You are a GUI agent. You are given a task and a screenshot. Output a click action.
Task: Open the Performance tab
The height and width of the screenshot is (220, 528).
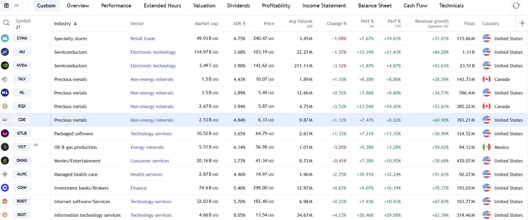[x=116, y=6]
